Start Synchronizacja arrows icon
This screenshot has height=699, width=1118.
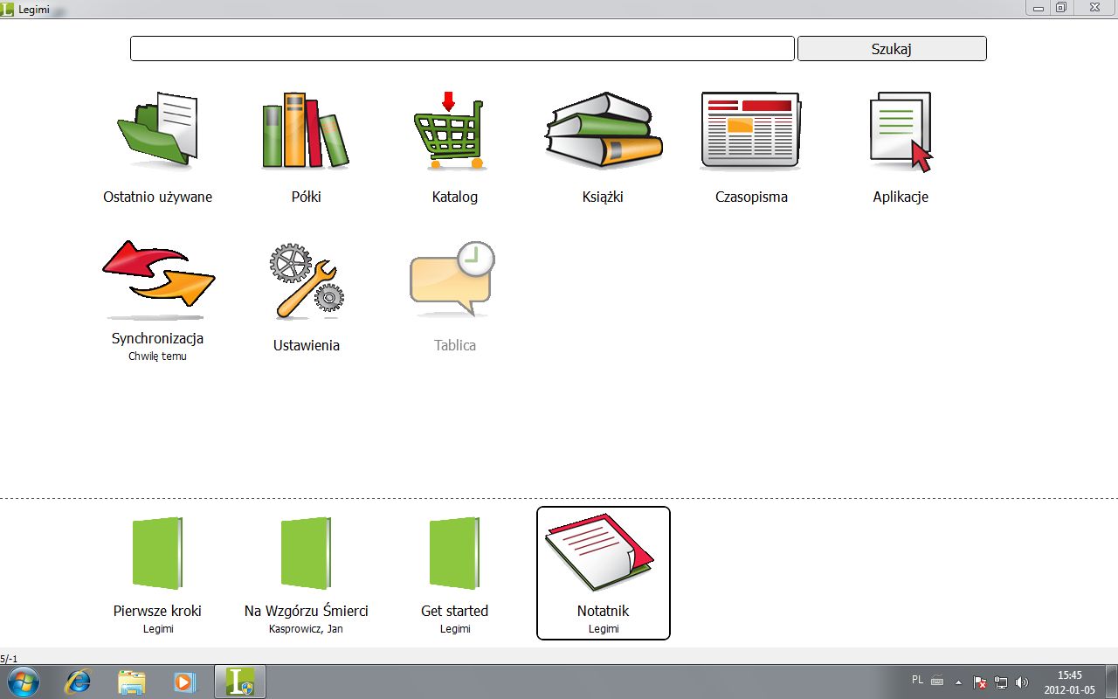point(158,280)
